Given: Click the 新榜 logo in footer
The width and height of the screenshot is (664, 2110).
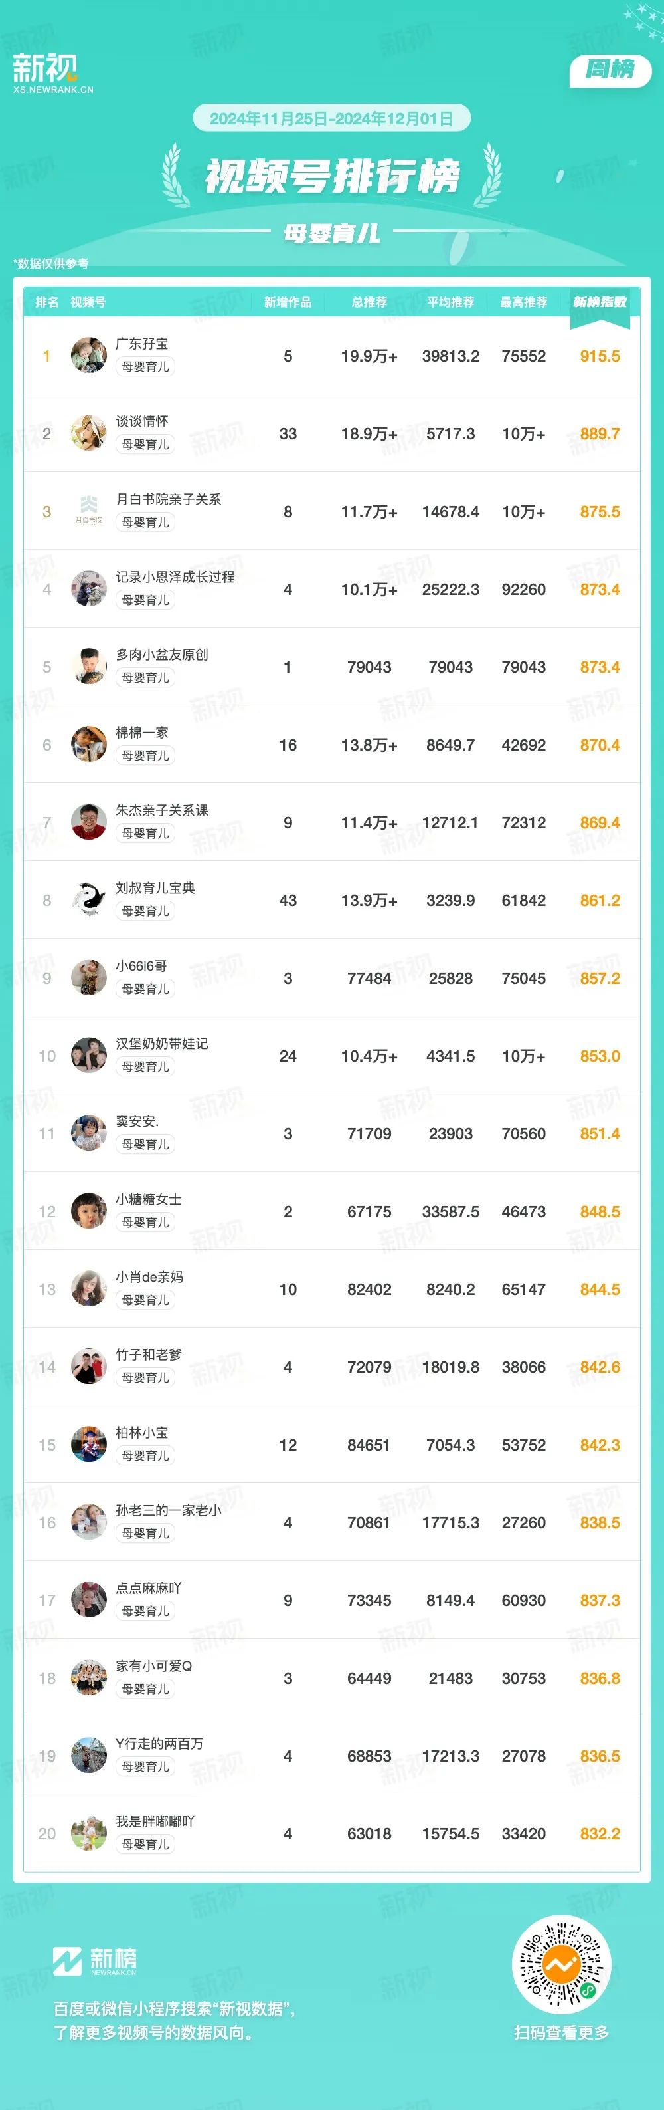Looking at the screenshot, I should [x=95, y=1960].
